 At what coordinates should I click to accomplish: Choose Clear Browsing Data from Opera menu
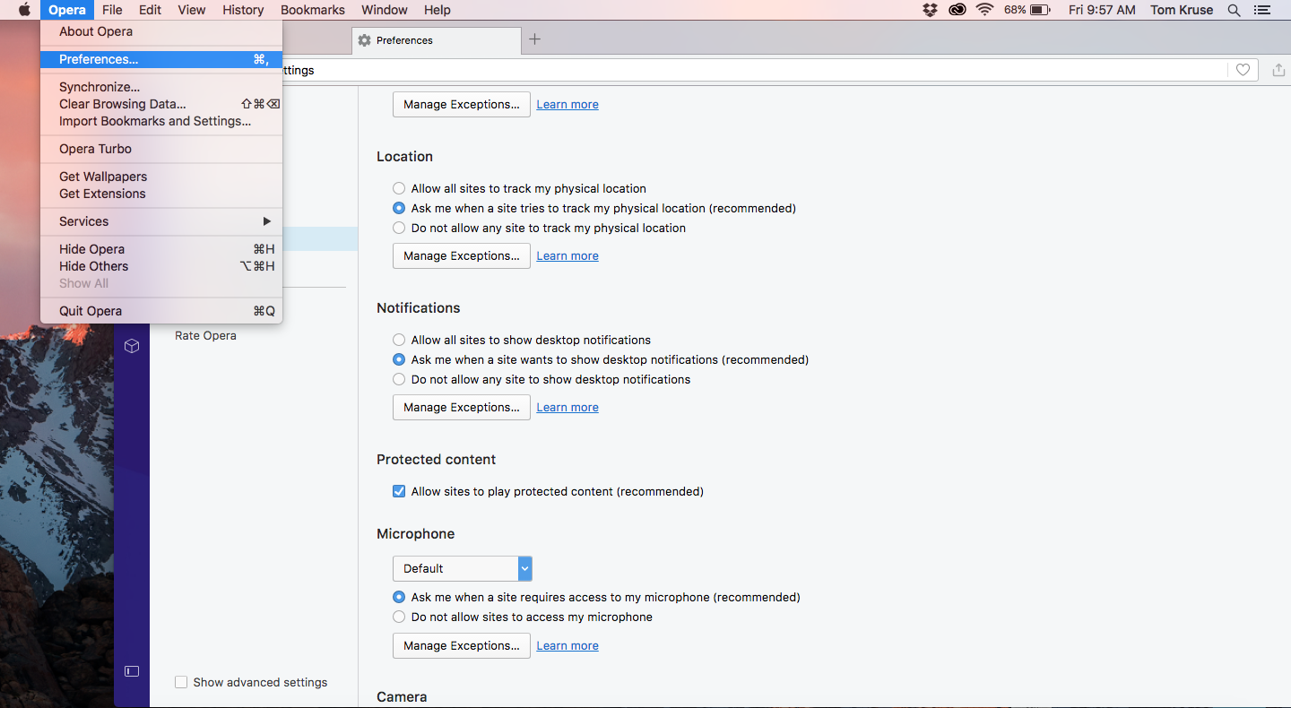coord(123,104)
